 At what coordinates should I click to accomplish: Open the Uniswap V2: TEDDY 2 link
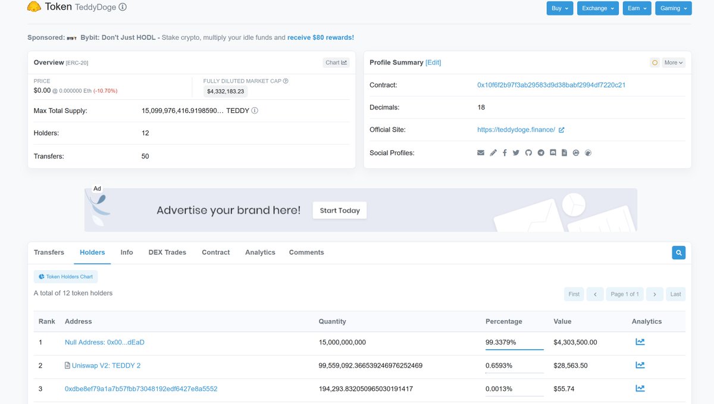click(106, 365)
